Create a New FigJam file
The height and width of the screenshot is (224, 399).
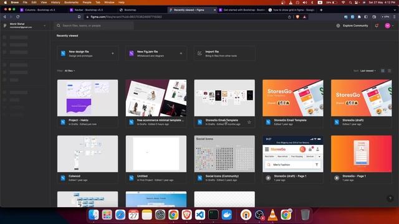[x=156, y=54]
